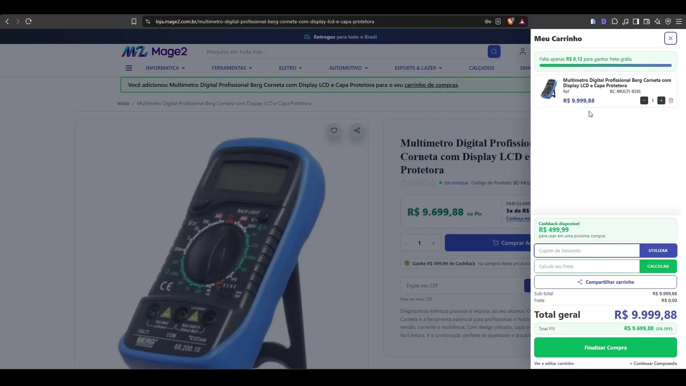This screenshot has width=686, height=386.
Task: Click the Mage2 store logo
Action: pos(154,51)
